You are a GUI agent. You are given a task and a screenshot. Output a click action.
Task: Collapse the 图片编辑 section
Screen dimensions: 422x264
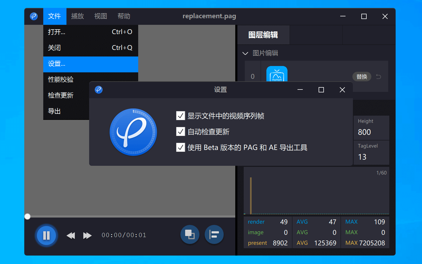(x=245, y=53)
